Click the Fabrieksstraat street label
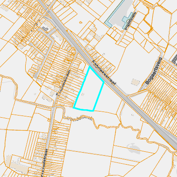177x177 pixels. (x=104, y=73)
